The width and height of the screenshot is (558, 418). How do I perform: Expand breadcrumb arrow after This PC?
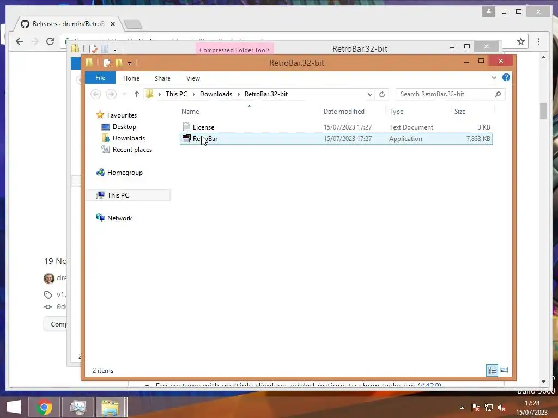click(x=193, y=94)
